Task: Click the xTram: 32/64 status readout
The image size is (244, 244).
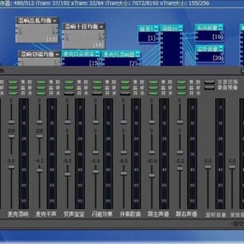Action: click(x=87, y=3)
